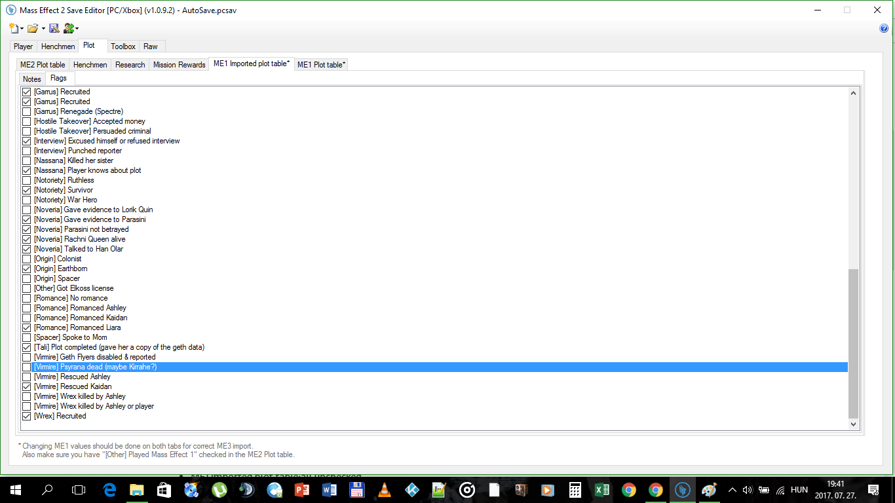Open the ME1 Plot table tab
The height and width of the screenshot is (503, 895).
click(321, 65)
